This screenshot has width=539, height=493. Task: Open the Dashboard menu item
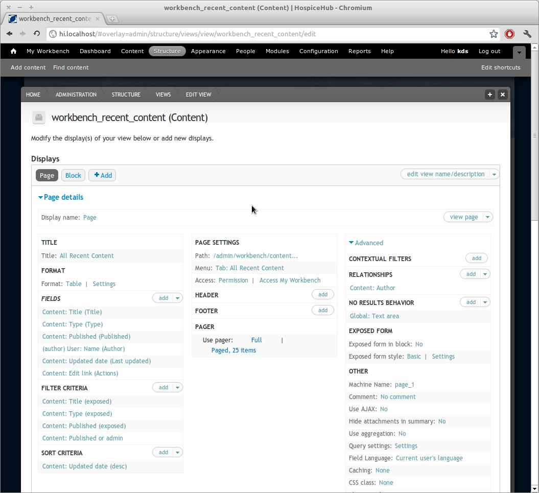95,51
